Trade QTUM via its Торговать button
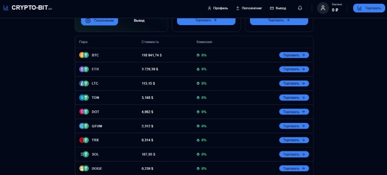The image size is (387, 175). click(x=294, y=126)
